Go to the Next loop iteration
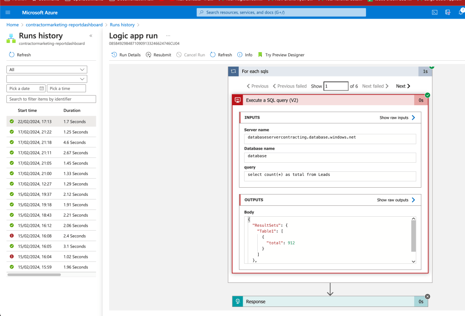465x316 pixels. [x=403, y=86]
